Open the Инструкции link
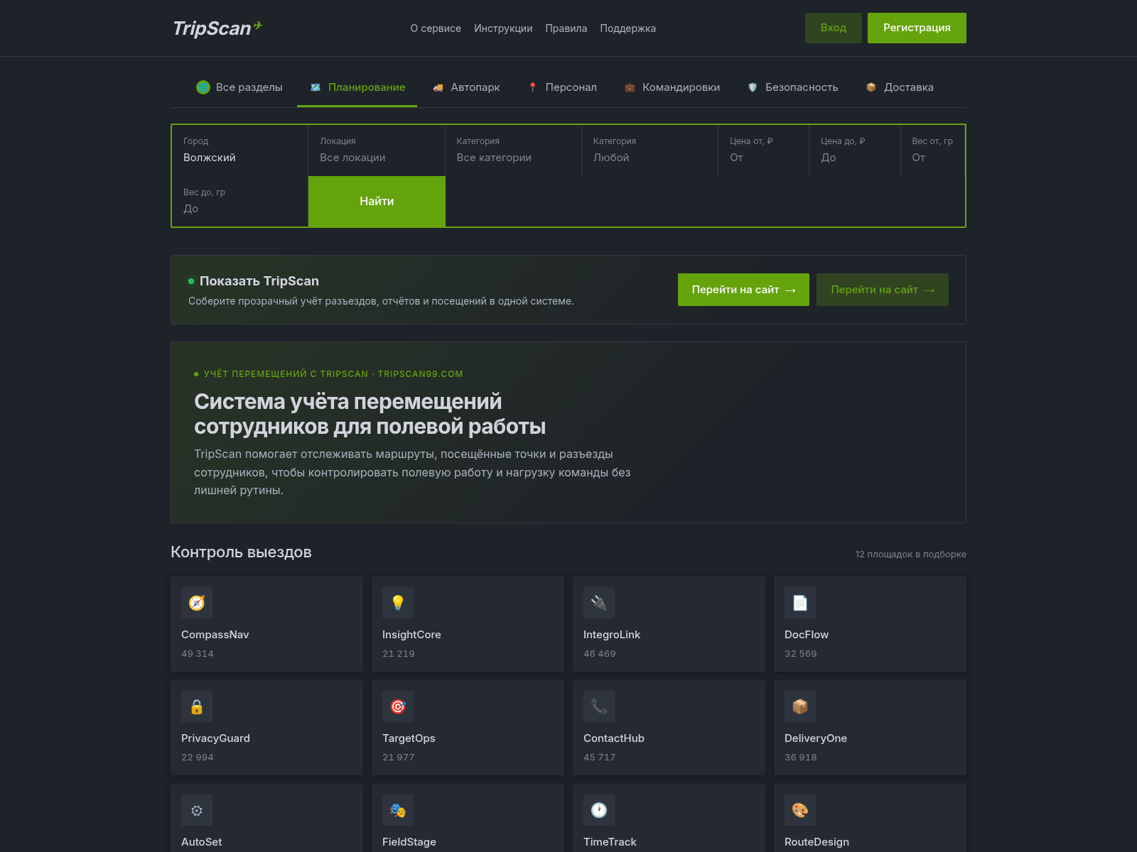This screenshot has width=1137, height=852. pyautogui.click(x=503, y=28)
